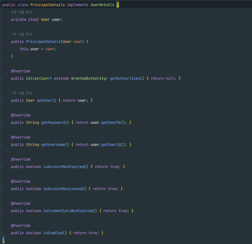Click fold end marker beside constructor closing brace

click(1, 56)
